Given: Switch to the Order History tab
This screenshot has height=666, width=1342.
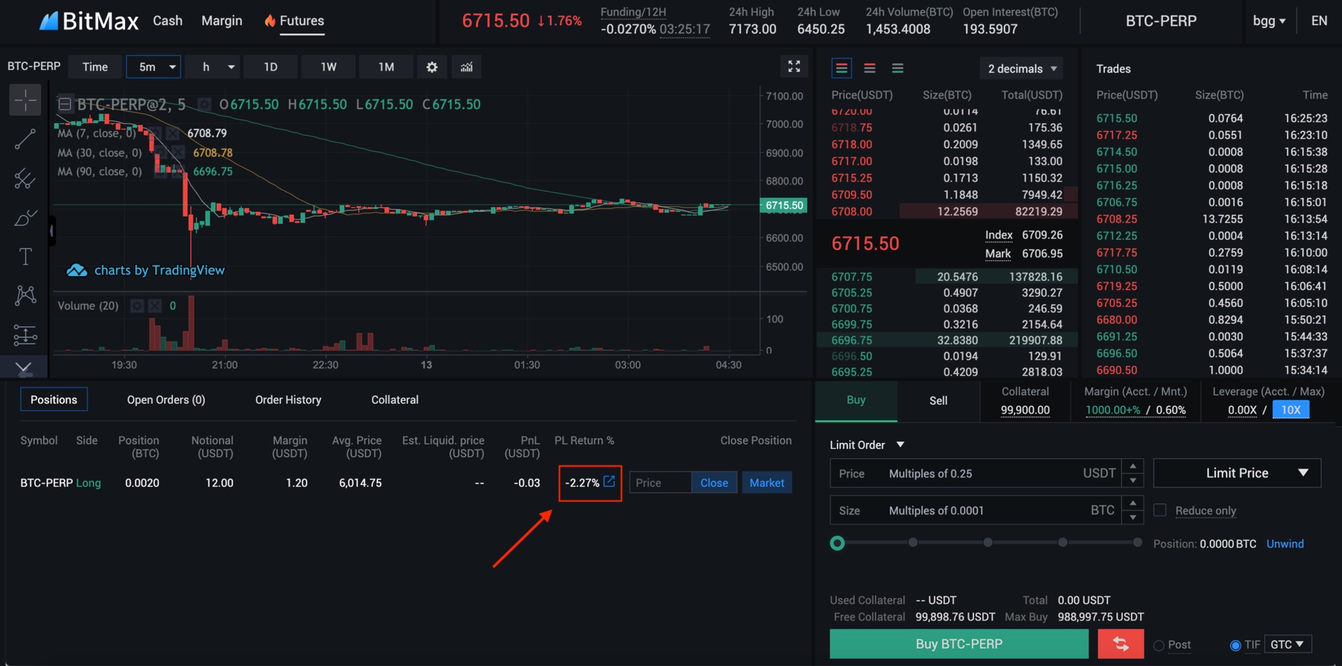Looking at the screenshot, I should tap(288, 400).
